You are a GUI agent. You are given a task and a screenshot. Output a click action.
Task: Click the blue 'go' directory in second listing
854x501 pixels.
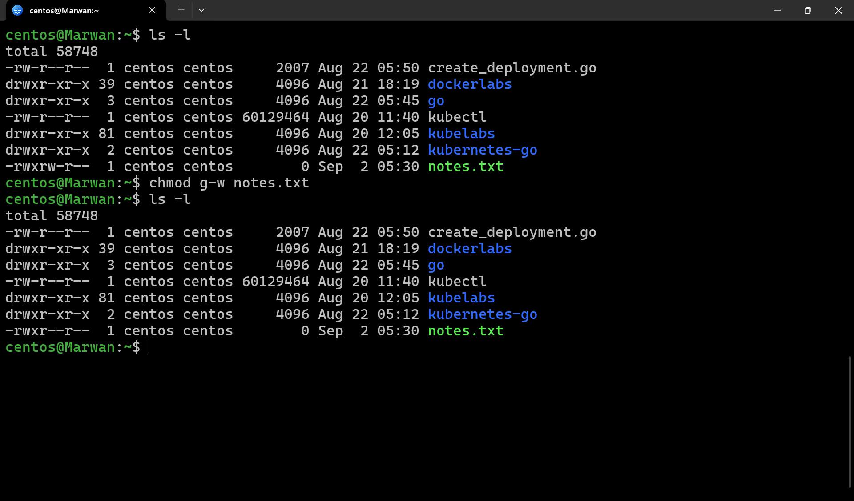(436, 265)
